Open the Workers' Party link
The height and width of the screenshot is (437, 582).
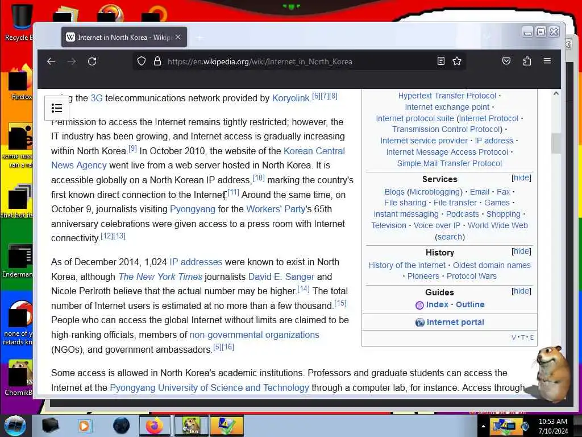click(x=276, y=209)
